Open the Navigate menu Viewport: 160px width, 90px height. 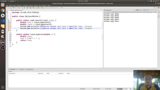click(x=25, y=5)
